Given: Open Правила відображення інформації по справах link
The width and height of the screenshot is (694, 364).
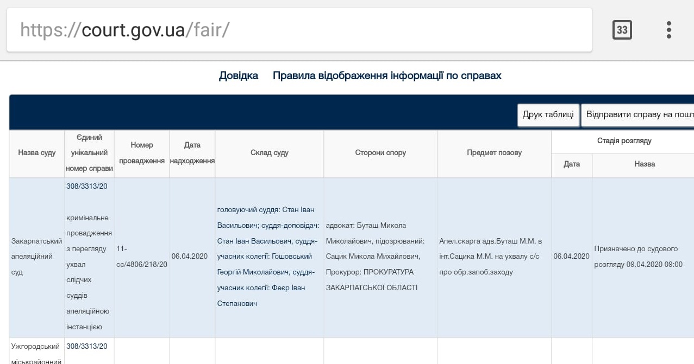Looking at the screenshot, I should pyautogui.click(x=387, y=75).
